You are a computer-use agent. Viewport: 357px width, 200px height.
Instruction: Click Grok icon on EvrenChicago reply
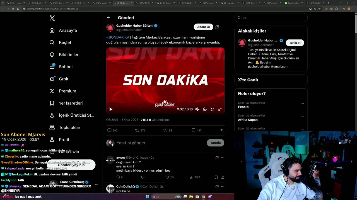click(x=217, y=157)
